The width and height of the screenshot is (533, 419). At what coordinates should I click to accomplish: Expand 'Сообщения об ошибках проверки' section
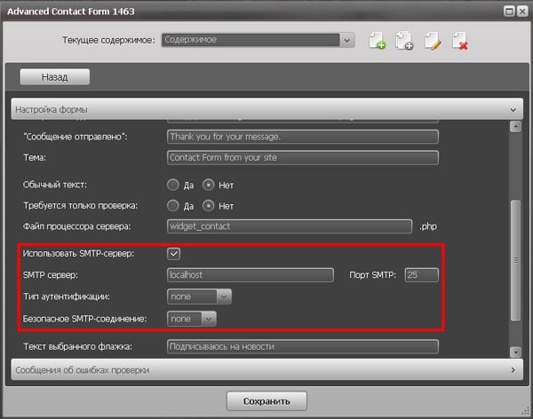tap(513, 368)
